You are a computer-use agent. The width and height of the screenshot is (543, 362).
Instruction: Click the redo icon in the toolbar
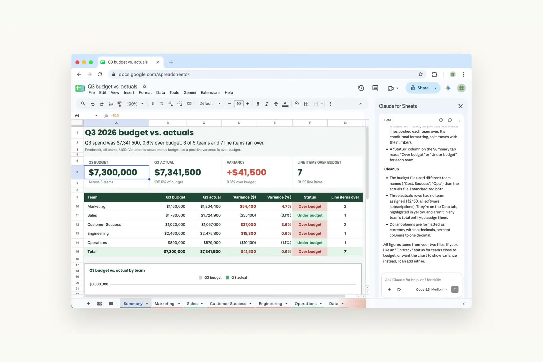(101, 104)
